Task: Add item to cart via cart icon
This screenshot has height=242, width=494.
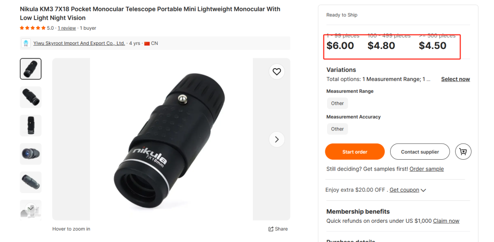Action: click(x=463, y=152)
